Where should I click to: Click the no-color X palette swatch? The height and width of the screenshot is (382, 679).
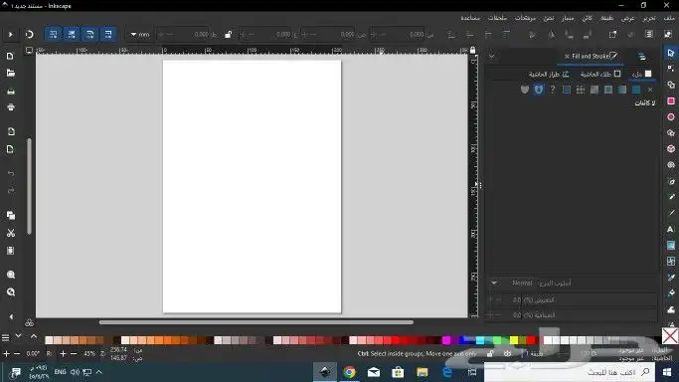pyautogui.click(x=670, y=335)
